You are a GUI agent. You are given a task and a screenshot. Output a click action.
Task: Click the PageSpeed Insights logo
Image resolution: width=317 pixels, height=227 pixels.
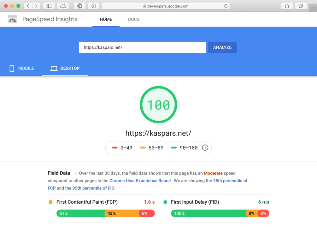coord(12,19)
